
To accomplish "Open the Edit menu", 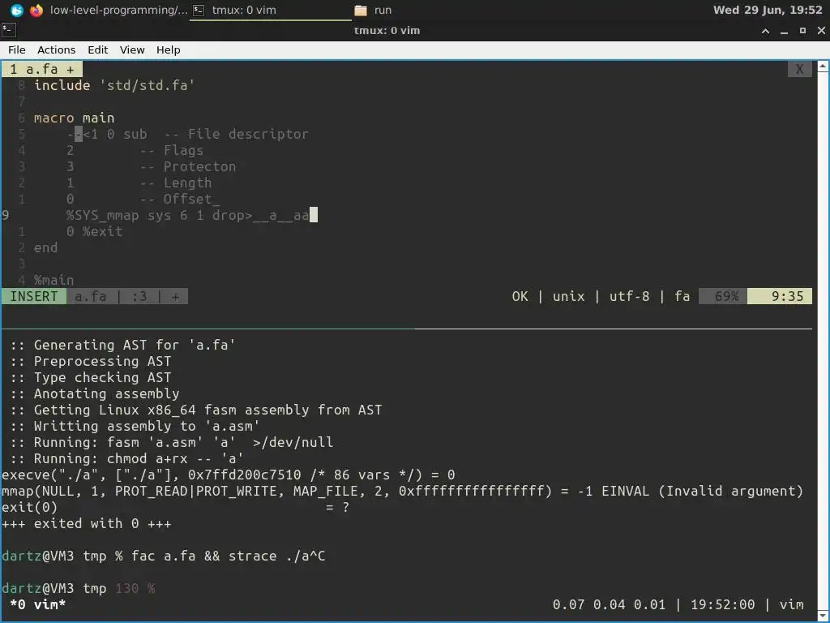I will point(97,49).
